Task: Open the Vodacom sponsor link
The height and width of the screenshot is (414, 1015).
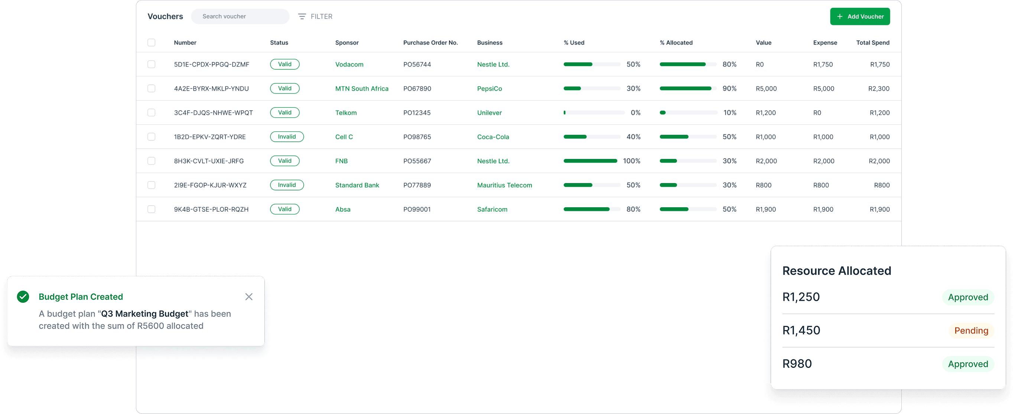Action: [x=349, y=65]
